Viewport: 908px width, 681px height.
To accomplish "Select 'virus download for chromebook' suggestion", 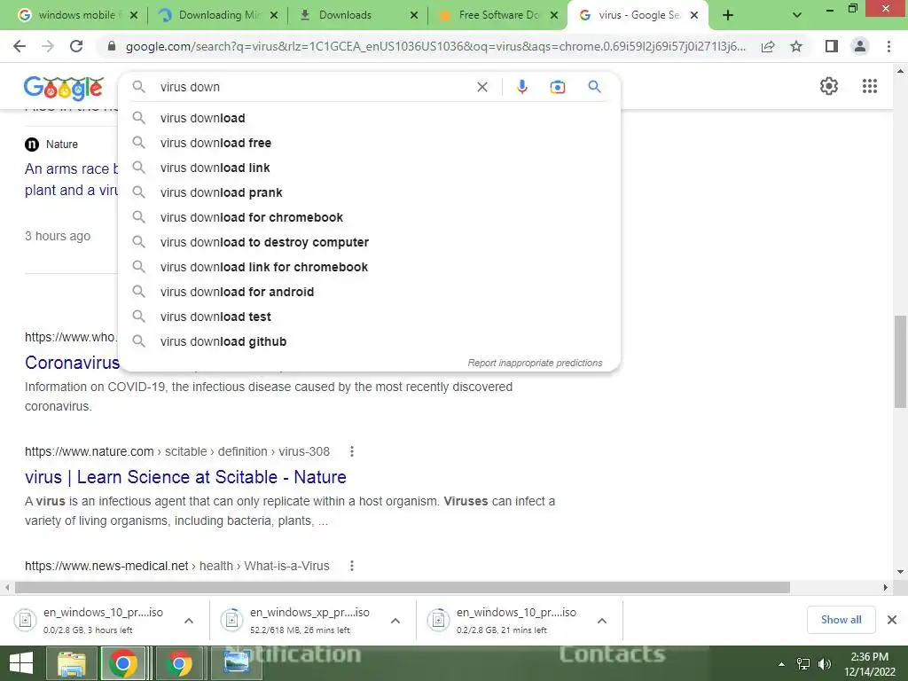I will pos(369,218).
